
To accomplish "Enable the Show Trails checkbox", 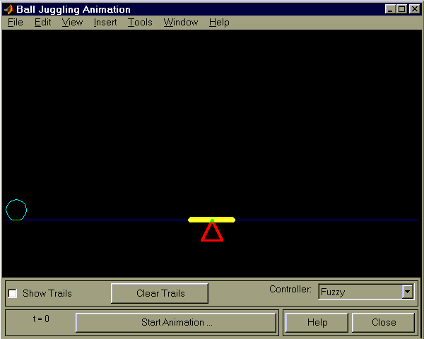I will point(13,293).
